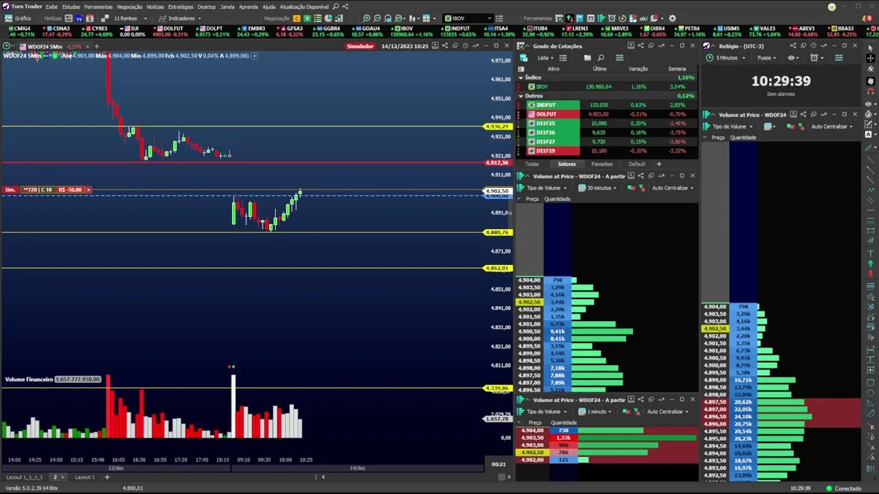Select the text annotation tool
This screenshot has width=879, height=494.
[x=871, y=253]
